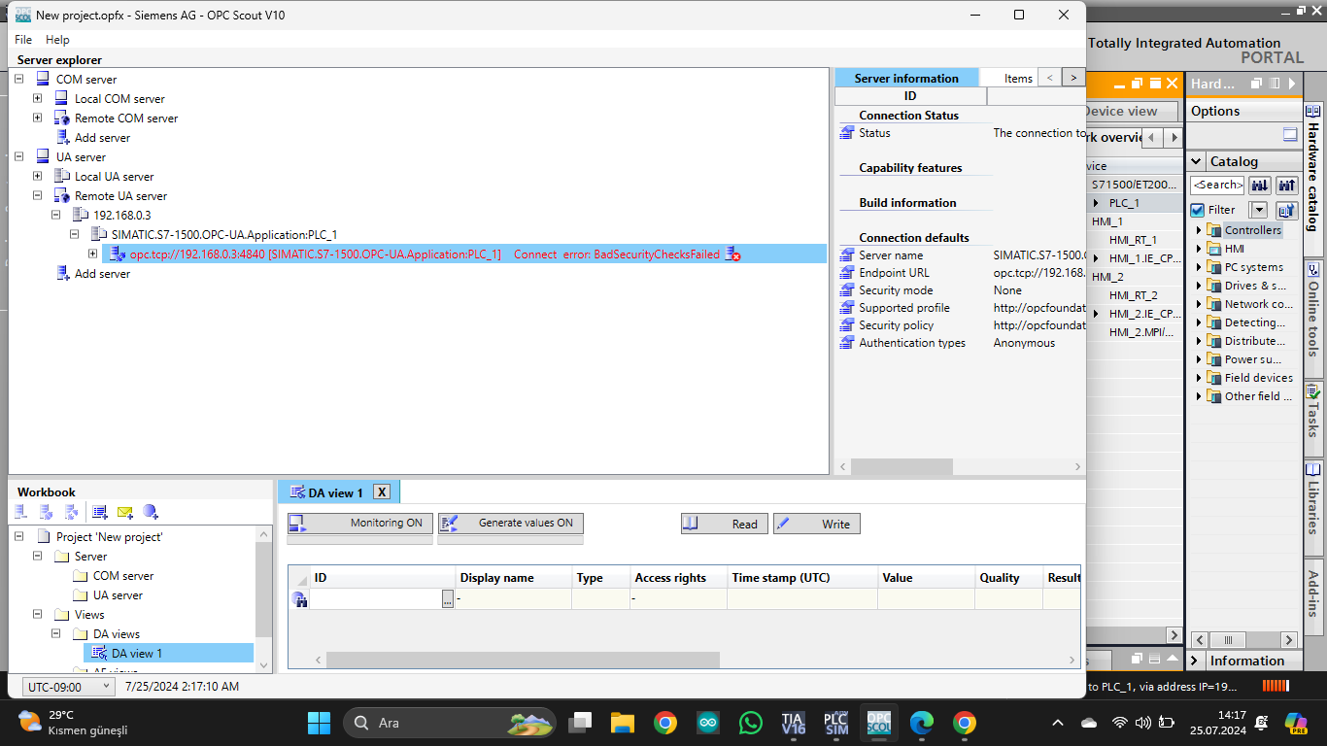The height and width of the screenshot is (746, 1327).
Task: Expand the Local COM server node
Action: coord(38,98)
